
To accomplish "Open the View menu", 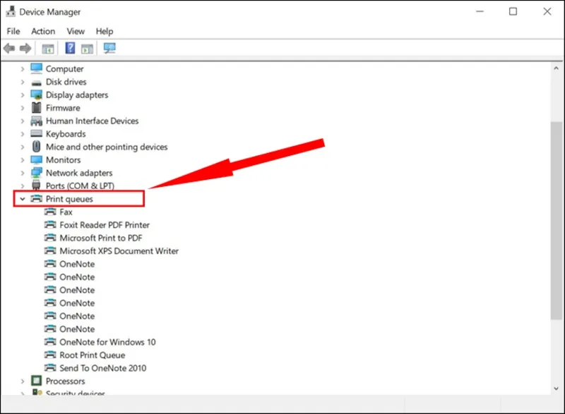I will (x=76, y=31).
